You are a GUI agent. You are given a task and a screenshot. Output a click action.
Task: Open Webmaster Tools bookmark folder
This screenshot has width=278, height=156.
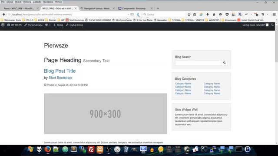(11, 20)
